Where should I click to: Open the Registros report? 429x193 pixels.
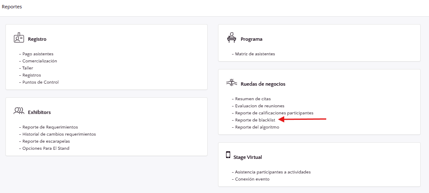click(32, 75)
